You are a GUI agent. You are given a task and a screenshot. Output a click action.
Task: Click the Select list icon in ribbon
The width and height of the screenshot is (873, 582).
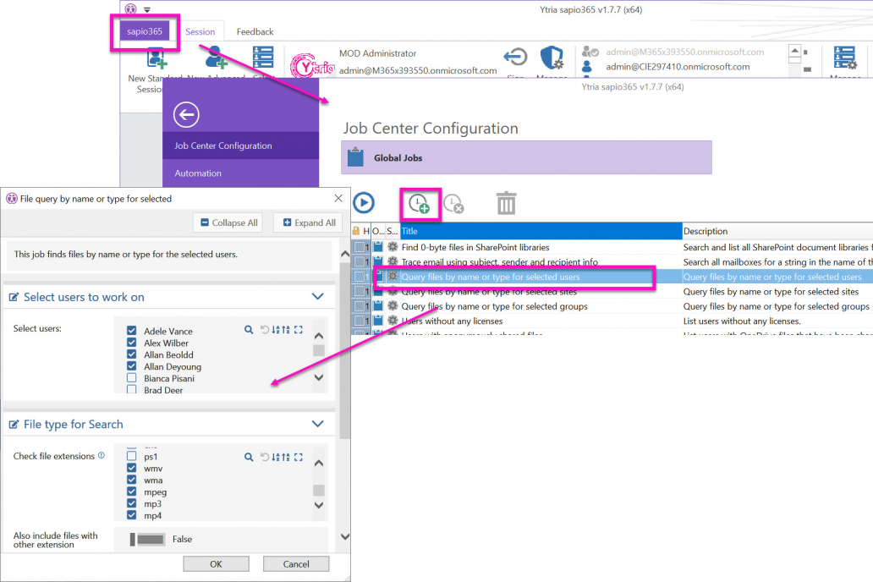click(x=263, y=58)
